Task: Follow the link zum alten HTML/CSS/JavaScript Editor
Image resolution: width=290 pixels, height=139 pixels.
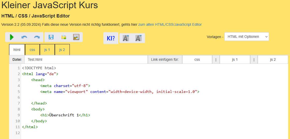Action: click(170, 24)
